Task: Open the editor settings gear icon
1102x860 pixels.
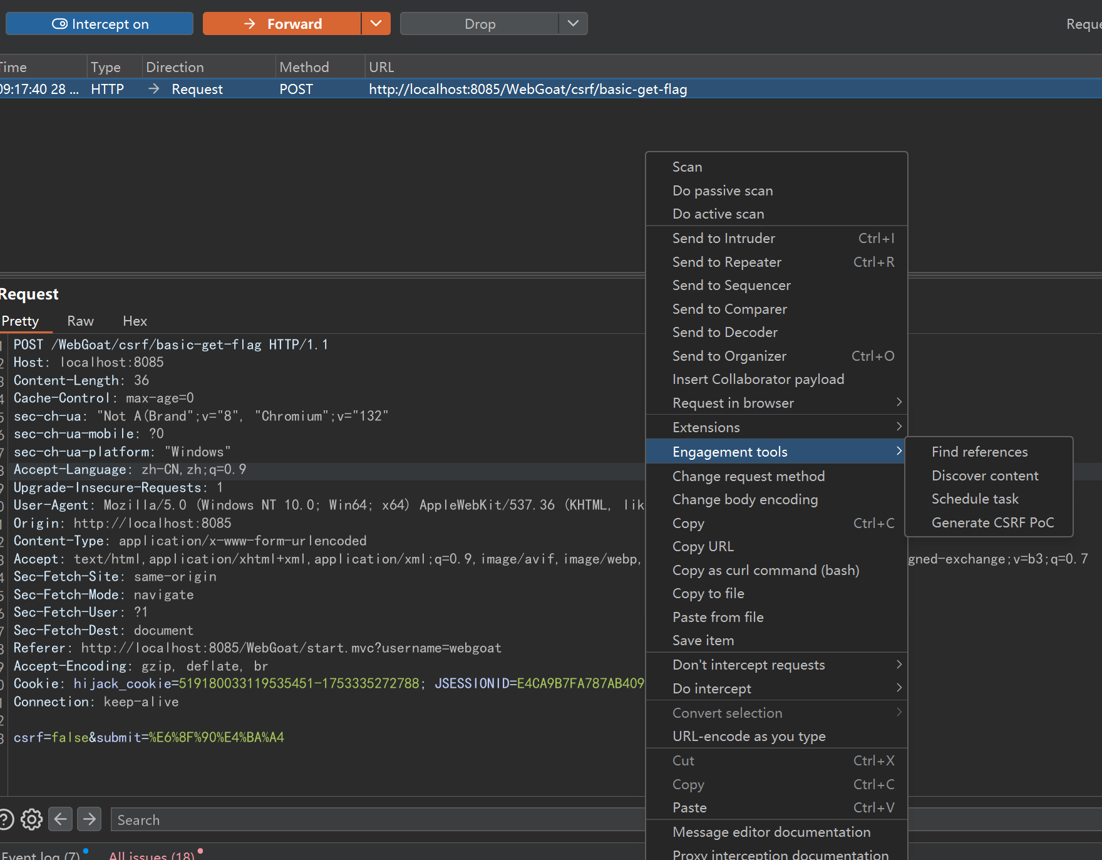Action: [31, 819]
